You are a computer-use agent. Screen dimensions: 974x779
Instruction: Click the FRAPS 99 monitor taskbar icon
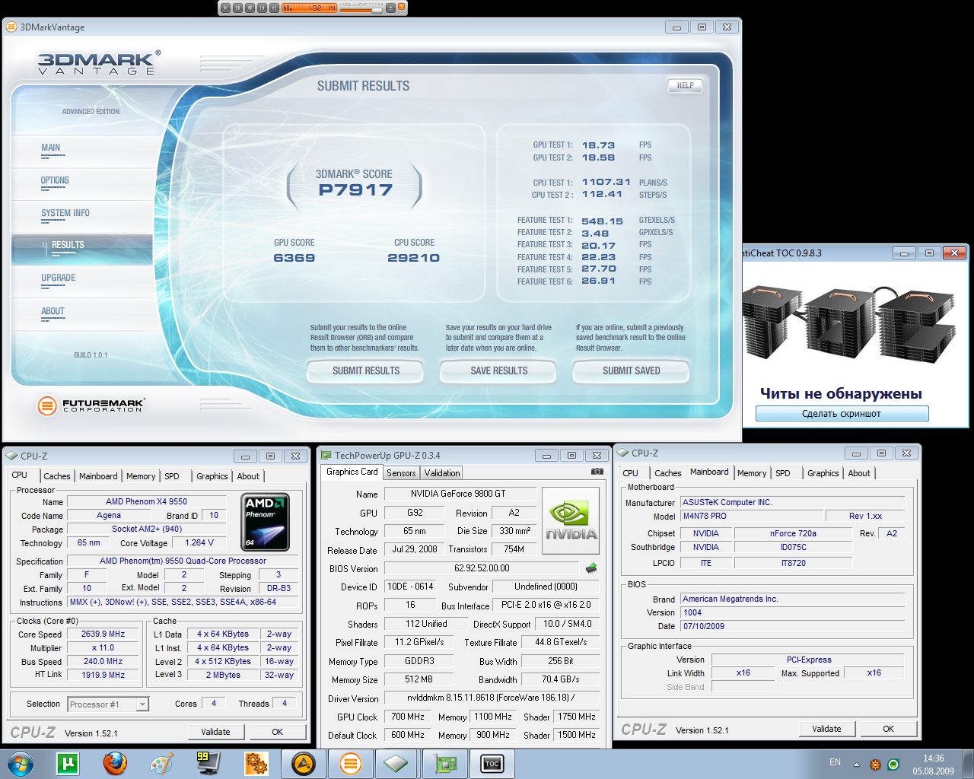(x=208, y=764)
